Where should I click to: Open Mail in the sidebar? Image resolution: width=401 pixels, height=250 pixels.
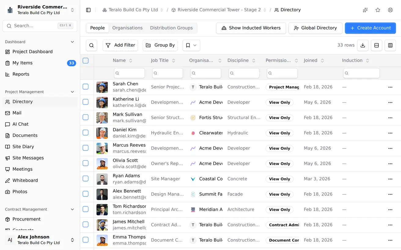click(x=40, y=113)
